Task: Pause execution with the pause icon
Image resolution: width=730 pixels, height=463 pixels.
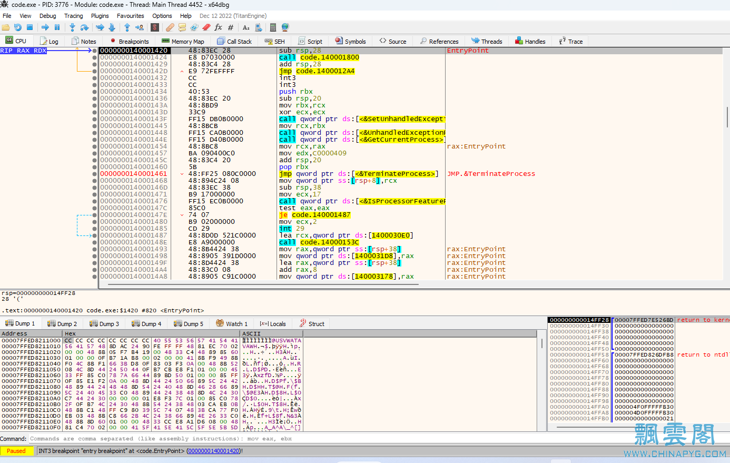Action: pyautogui.click(x=57, y=27)
